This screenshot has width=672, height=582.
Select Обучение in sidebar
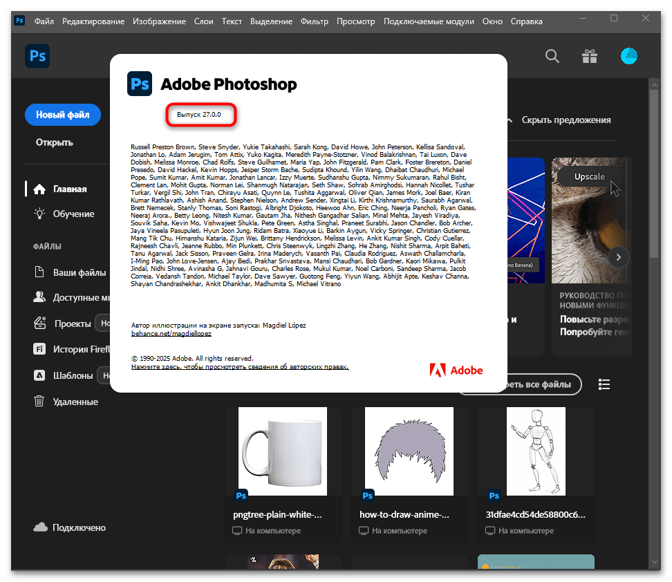point(74,214)
